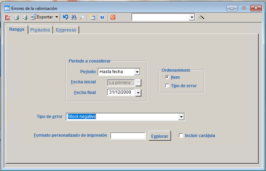266x171 pixels.
Task: Click the second printer icon in toolbar
Action: pyautogui.click(x=25, y=17)
